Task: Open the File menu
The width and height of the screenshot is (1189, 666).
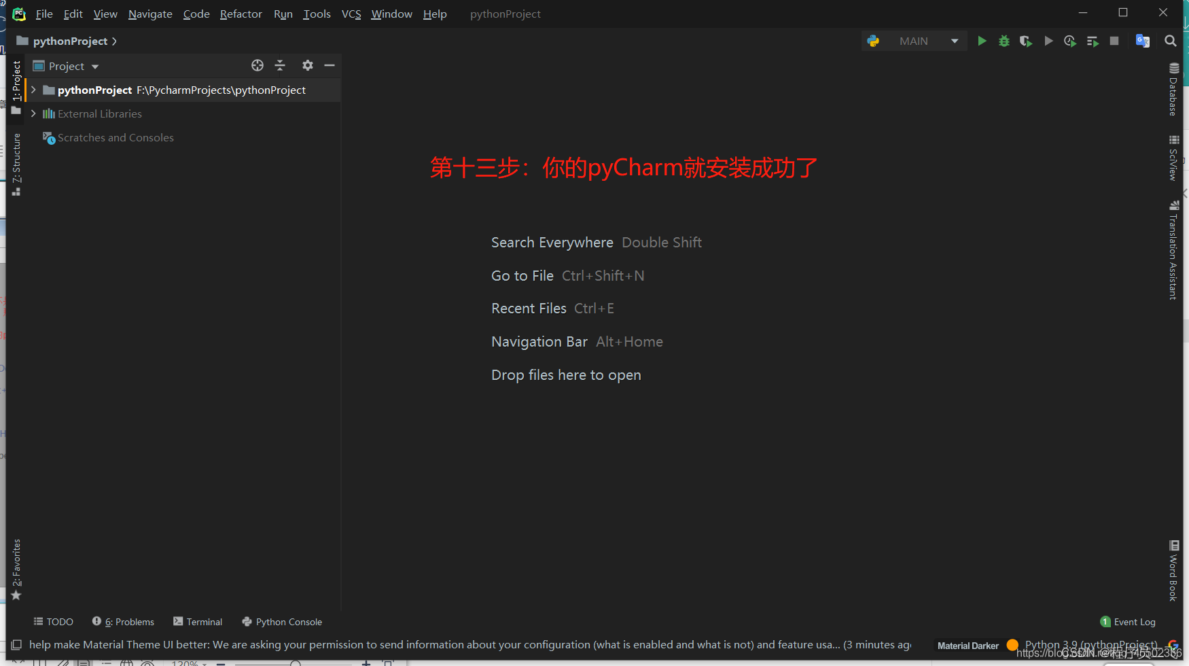Action: (x=44, y=14)
